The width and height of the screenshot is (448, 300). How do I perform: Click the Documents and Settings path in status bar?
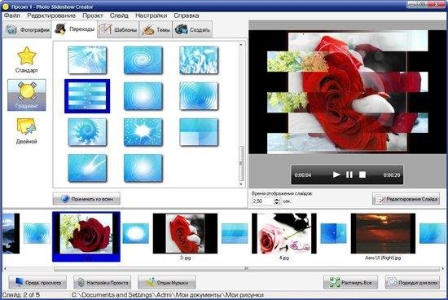pos(168,295)
